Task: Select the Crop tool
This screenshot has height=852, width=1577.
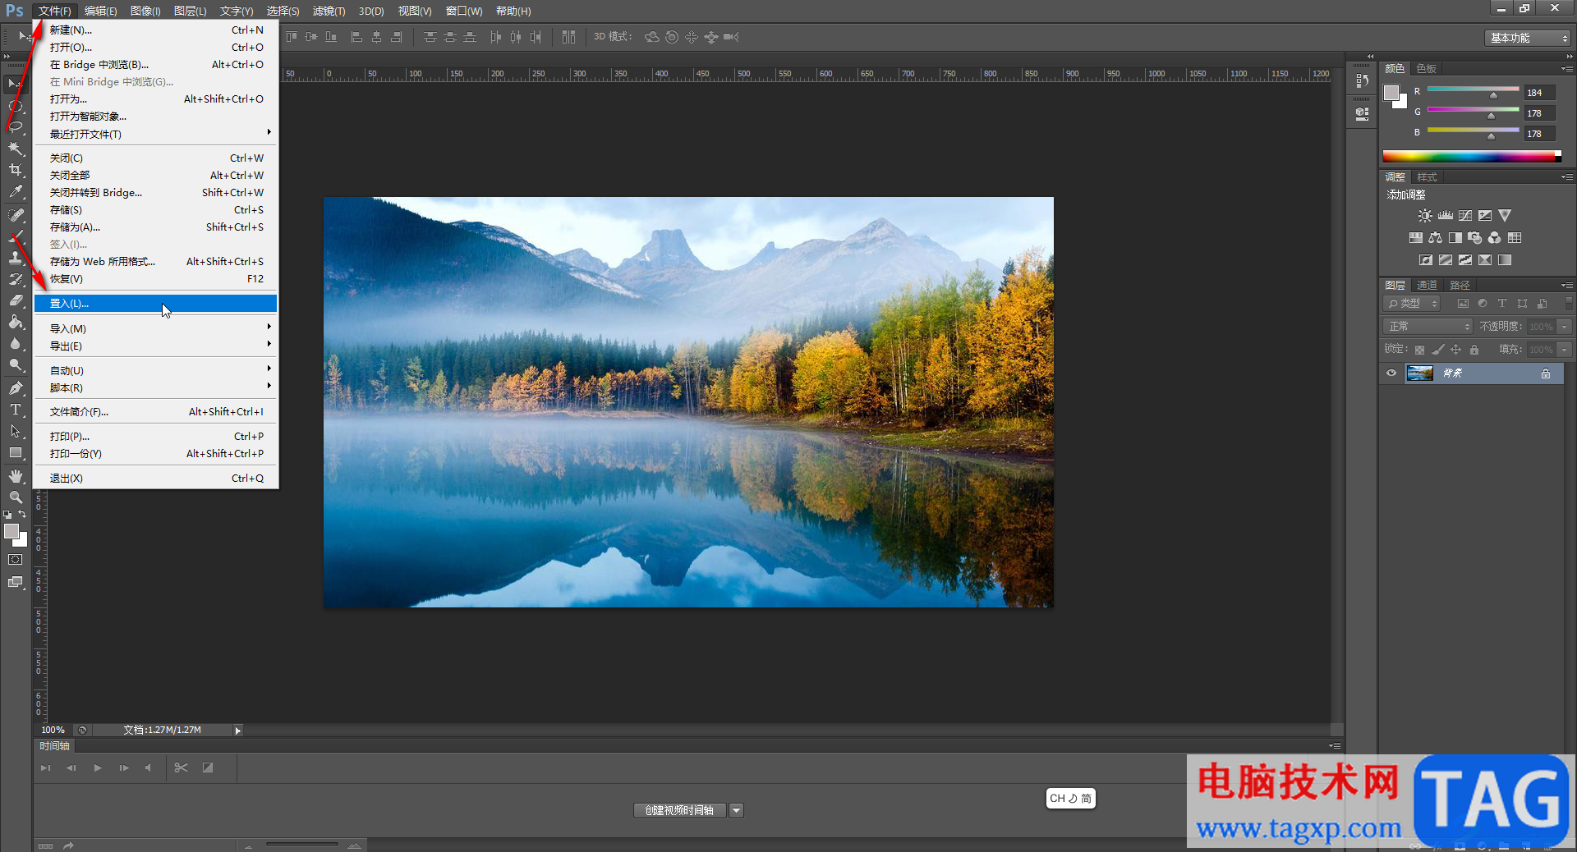Action: click(16, 170)
